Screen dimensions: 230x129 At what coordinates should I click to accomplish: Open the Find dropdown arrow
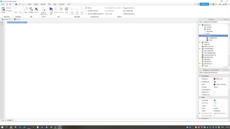[x=26, y=14]
